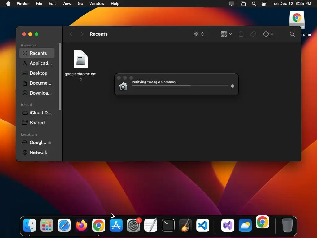The height and width of the screenshot is (238, 317).
Task: Launch Firefox from the Dock
Action: [x=81, y=225]
